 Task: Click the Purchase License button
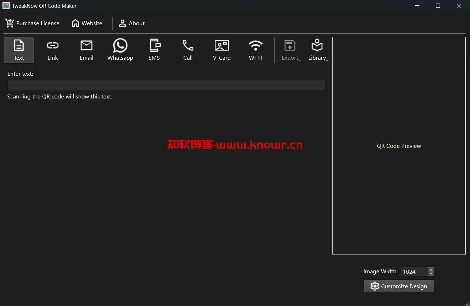pyautogui.click(x=32, y=23)
